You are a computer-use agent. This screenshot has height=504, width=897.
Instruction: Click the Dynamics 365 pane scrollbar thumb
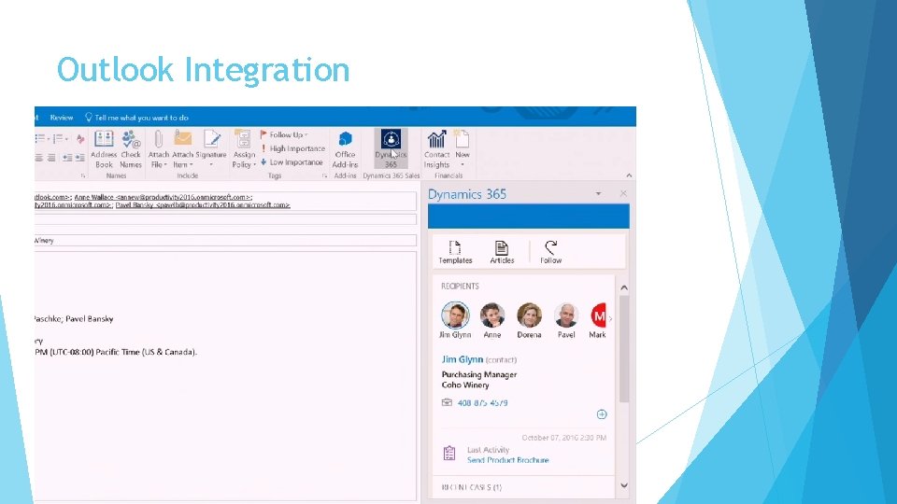[623, 348]
